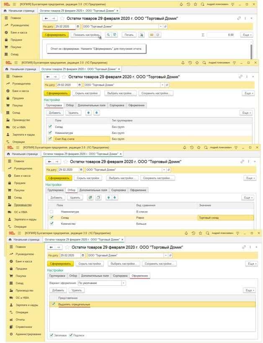Switch to the red-underlined Оформление tab
The height and width of the screenshot is (343, 263).
click(140, 276)
